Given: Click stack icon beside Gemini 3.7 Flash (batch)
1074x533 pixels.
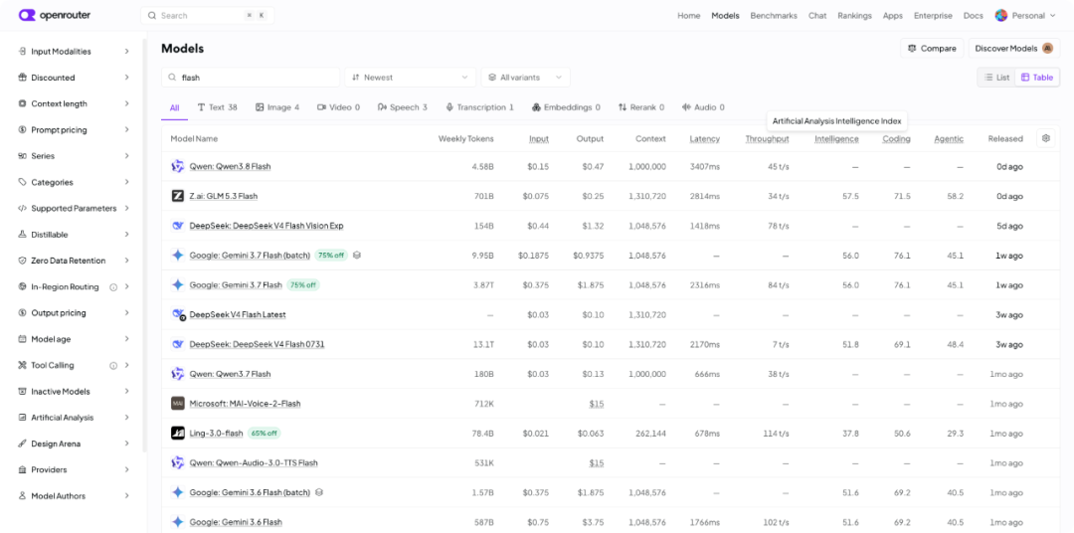Looking at the screenshot, I should 357,255.
